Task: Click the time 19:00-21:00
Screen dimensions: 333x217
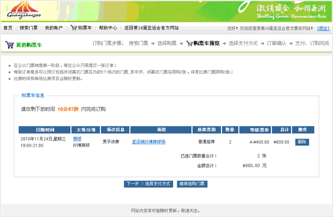Action: 32,145
